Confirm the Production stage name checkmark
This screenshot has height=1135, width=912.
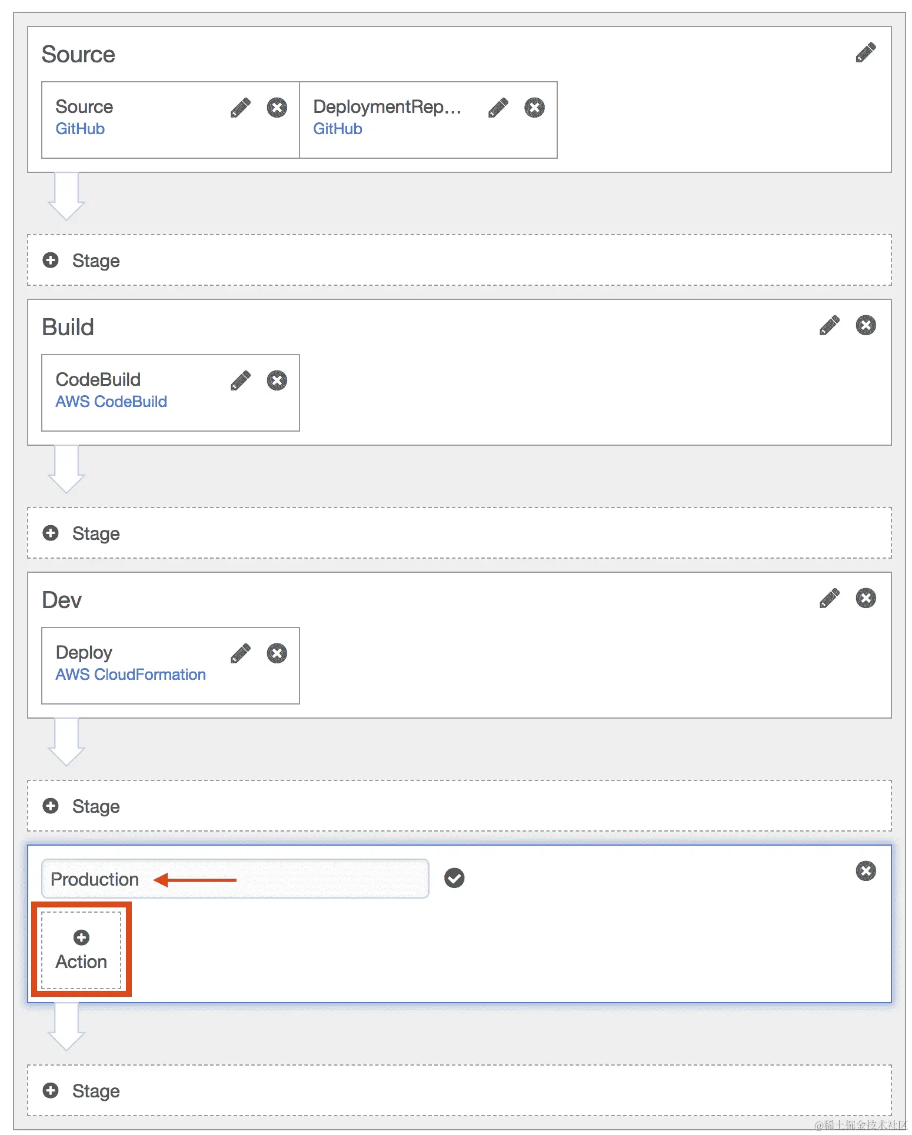pyautogui.click(x=454, y=878)
